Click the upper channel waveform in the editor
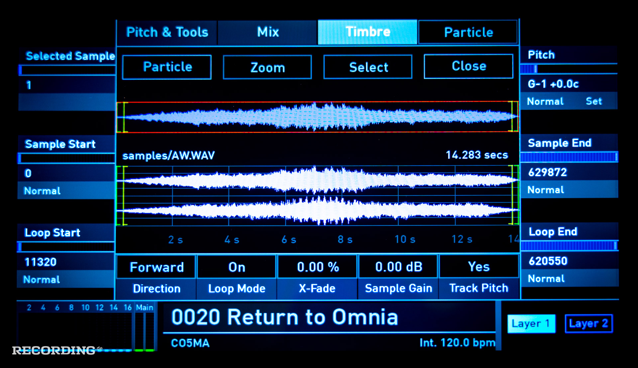The image size is (638, 368). click(317, 180)
